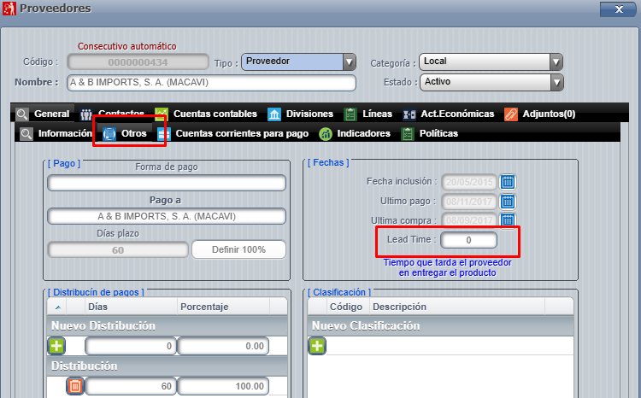
Task: Open calendar for Fecha inclusión
Action: [508, 182]
